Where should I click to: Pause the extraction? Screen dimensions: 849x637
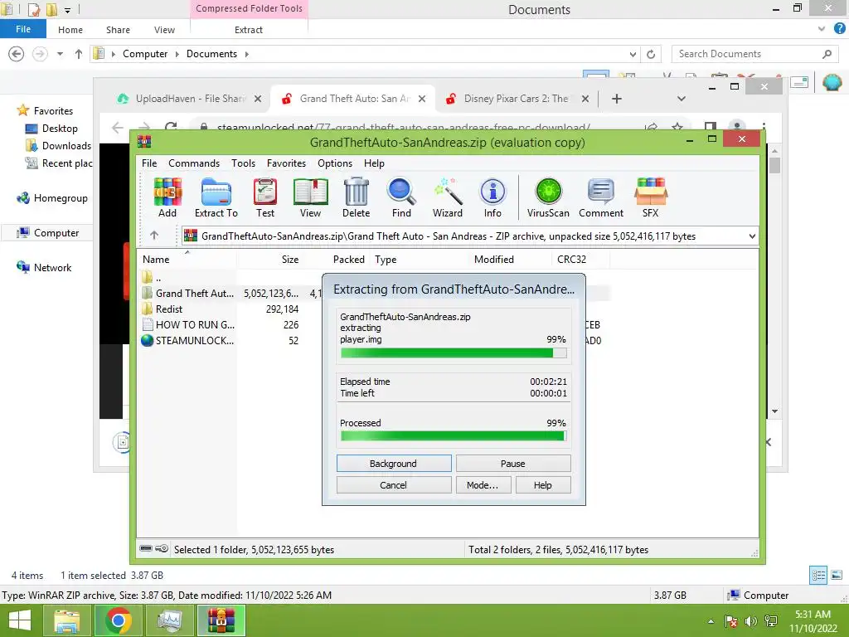tap(512, 464)
